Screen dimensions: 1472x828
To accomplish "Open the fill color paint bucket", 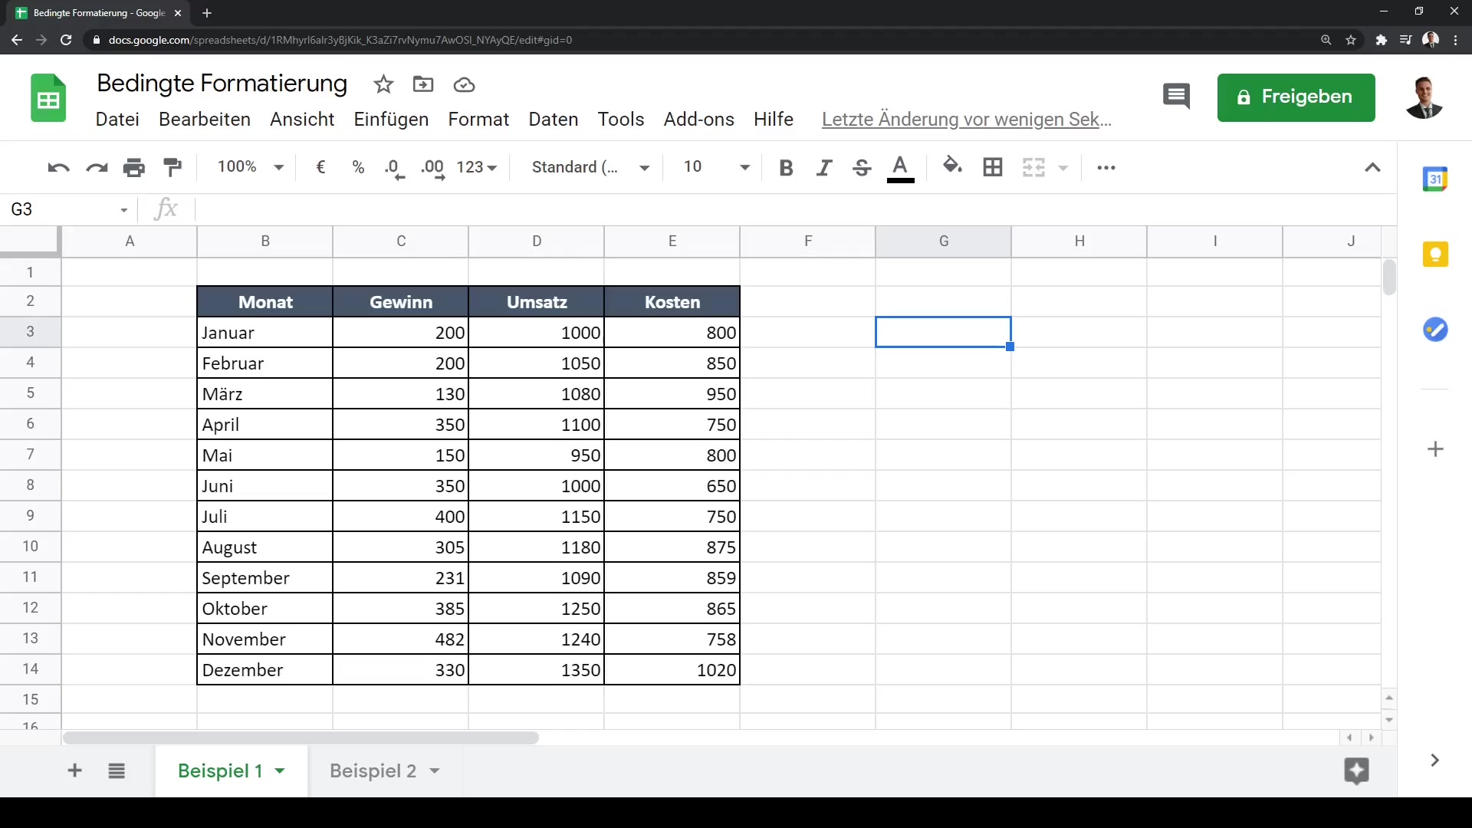I will click(x=952, y=166).
